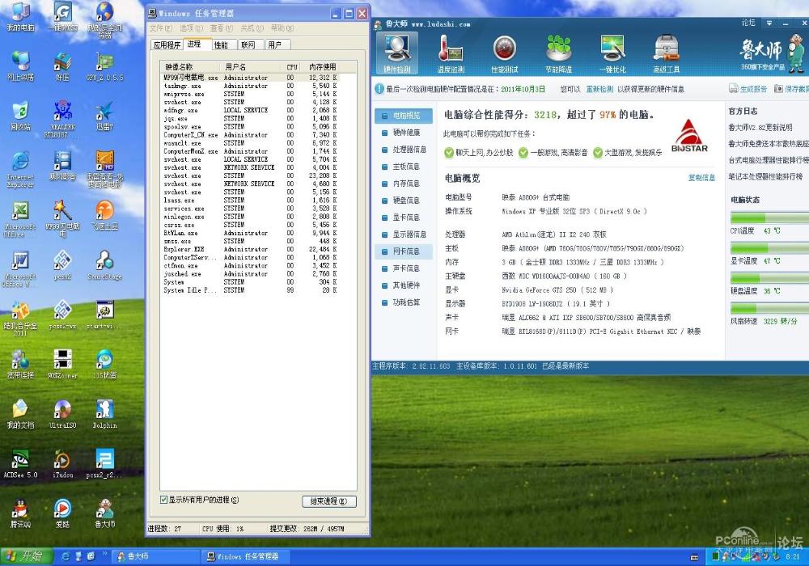Click 腾讯QQ desktop icon
The height and width of the screenshot is (566, 809).
pos(21,513)
